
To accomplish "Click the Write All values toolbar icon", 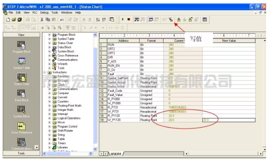I will tap(171, 20).
